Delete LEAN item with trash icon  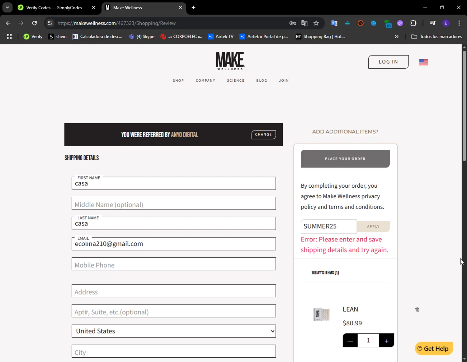pos(417,309)
